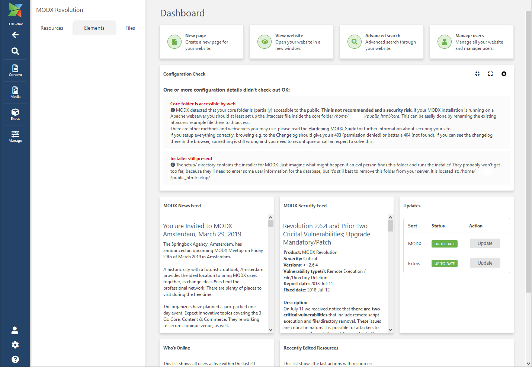This screenshot has height=367, width=532.
Task: Open the Manage menu in the sidebar
Action: pyautogui.click(x=15, y=136)
